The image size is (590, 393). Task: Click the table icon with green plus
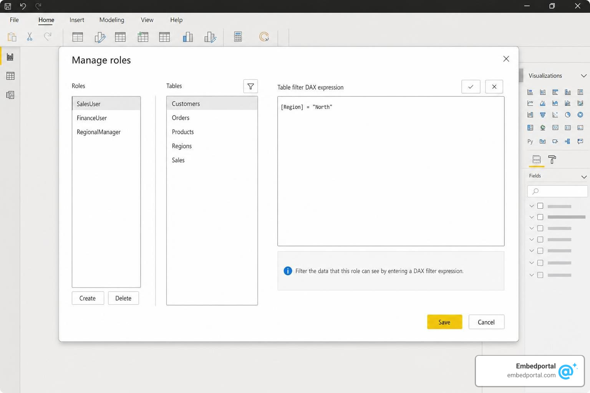(x=143, y=37)
